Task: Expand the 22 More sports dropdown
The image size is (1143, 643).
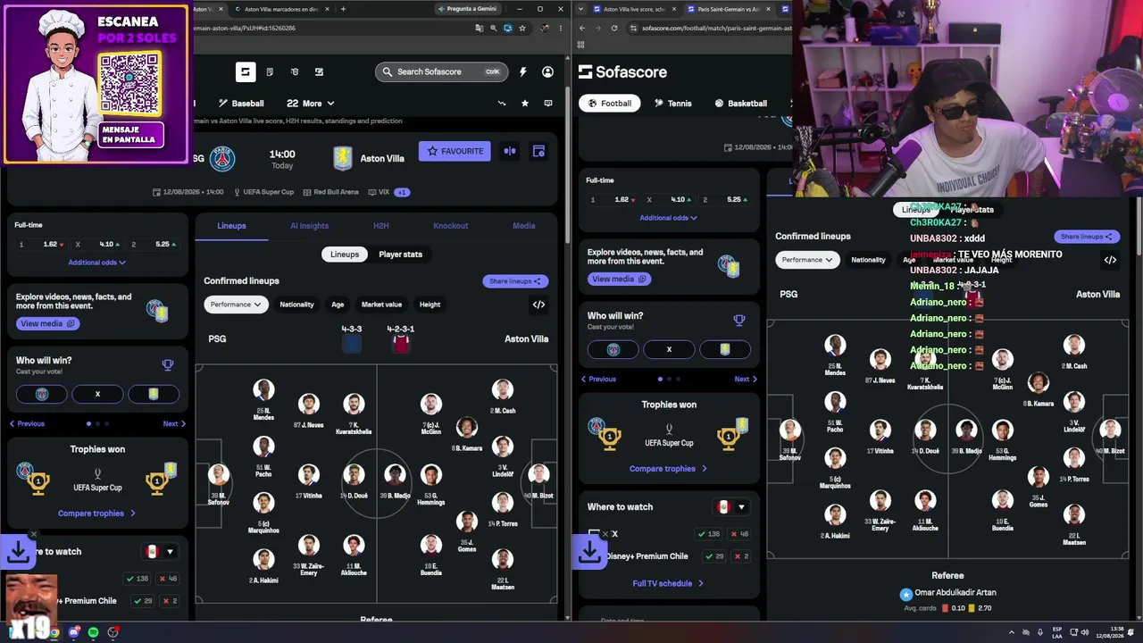Action: pyautogui.click(x=311, y=104)
